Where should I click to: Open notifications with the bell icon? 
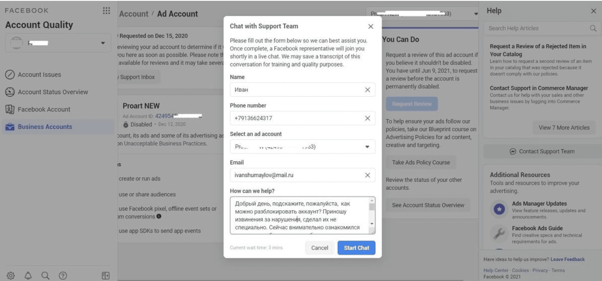click(x=29, y=276)
